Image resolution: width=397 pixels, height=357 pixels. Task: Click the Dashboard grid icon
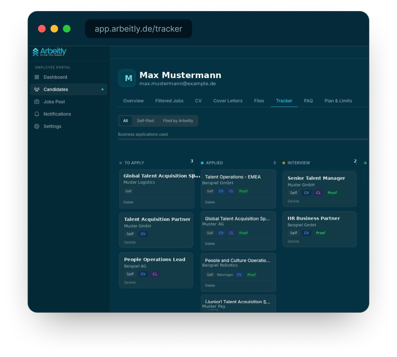pos(37,77)
